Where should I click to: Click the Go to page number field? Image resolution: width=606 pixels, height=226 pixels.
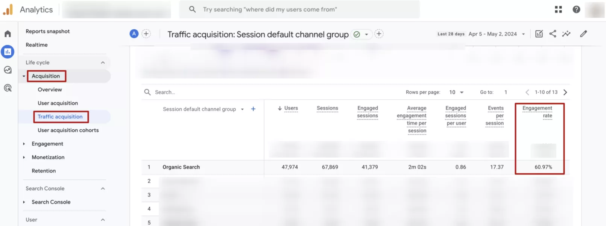point(506,92)
